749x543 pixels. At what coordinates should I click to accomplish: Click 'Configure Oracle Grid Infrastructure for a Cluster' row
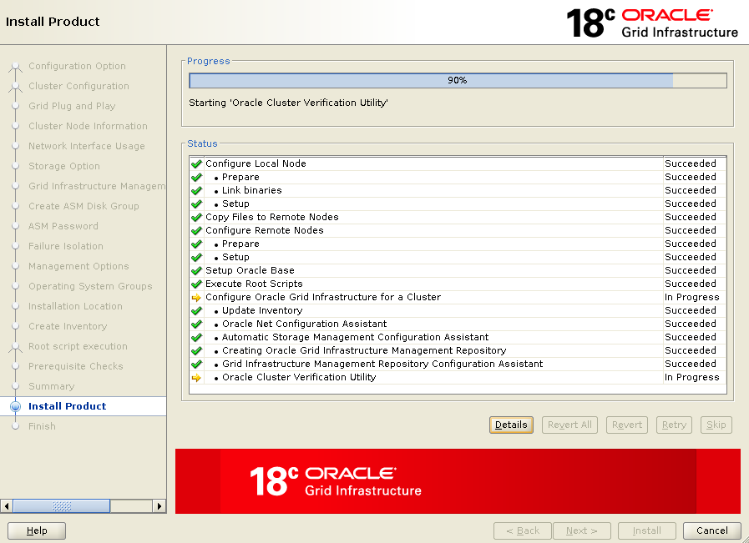pos(458,297)
